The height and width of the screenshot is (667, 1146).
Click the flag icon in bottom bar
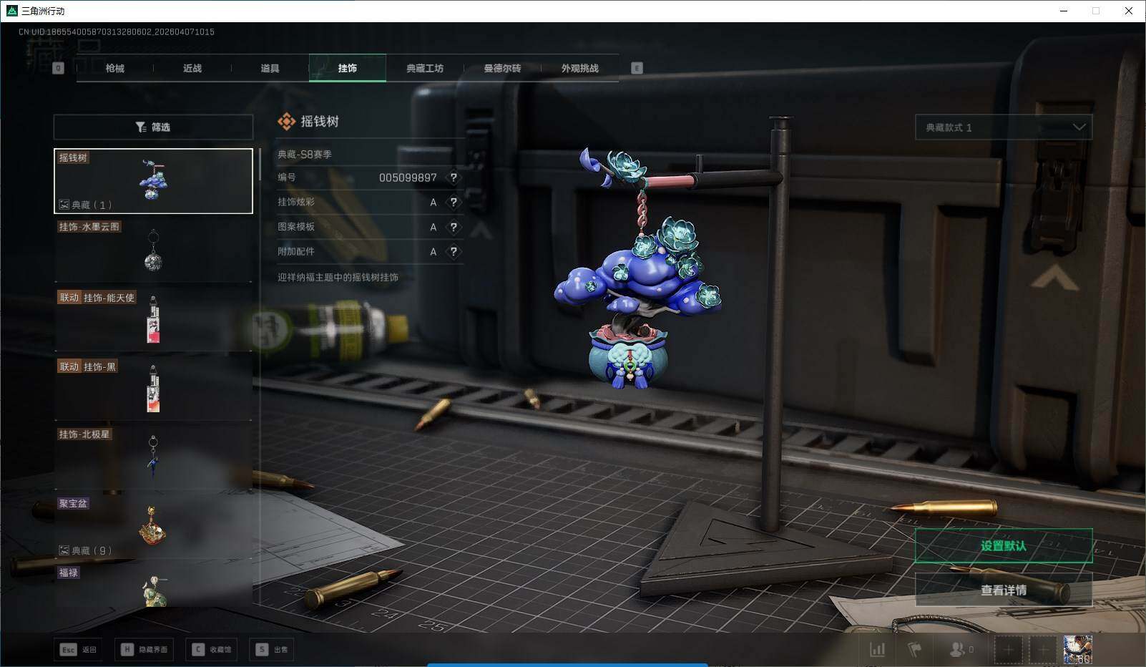[x=914, y=650]
